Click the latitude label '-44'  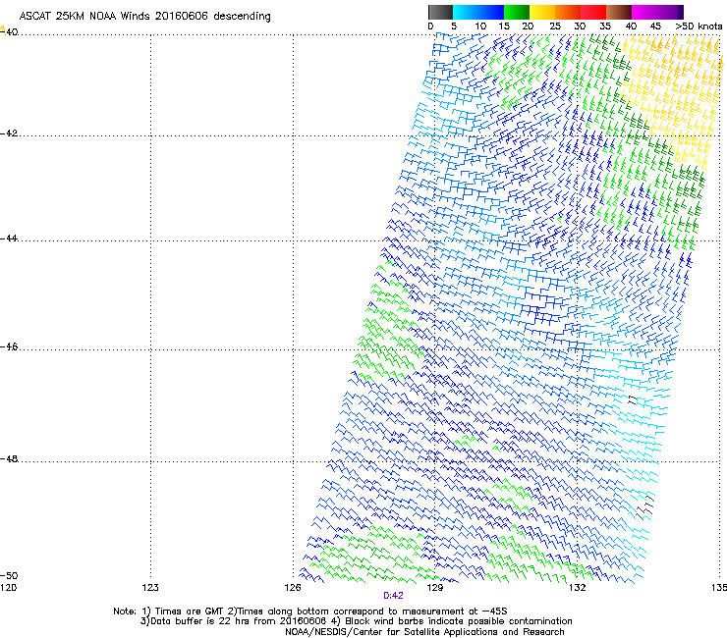click(9, 239)
